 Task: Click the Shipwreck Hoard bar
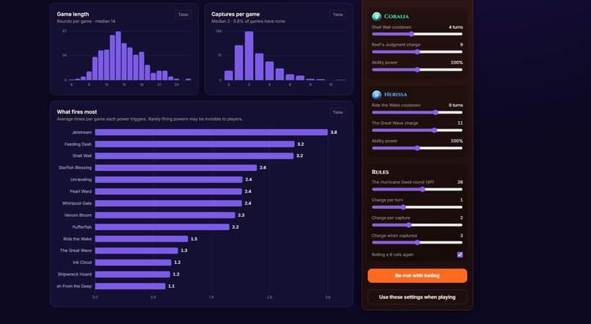coord(132,274)
